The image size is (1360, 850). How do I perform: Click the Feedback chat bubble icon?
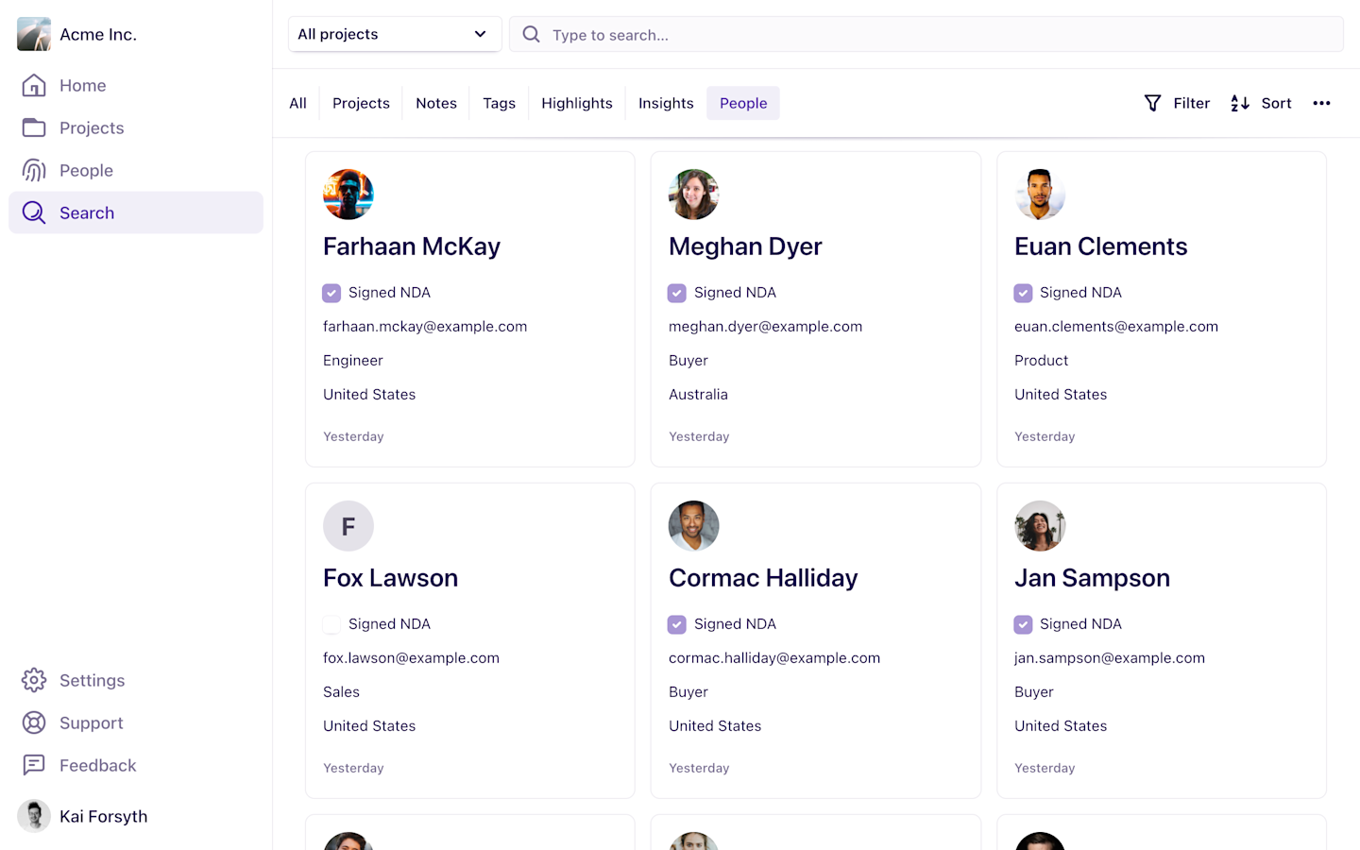tap(34, 765)
